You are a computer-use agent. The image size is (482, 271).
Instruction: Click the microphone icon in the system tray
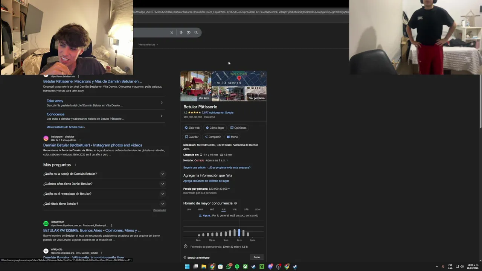click(443, 266)
